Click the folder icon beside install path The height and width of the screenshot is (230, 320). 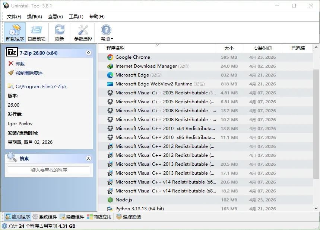pos(10,86)
